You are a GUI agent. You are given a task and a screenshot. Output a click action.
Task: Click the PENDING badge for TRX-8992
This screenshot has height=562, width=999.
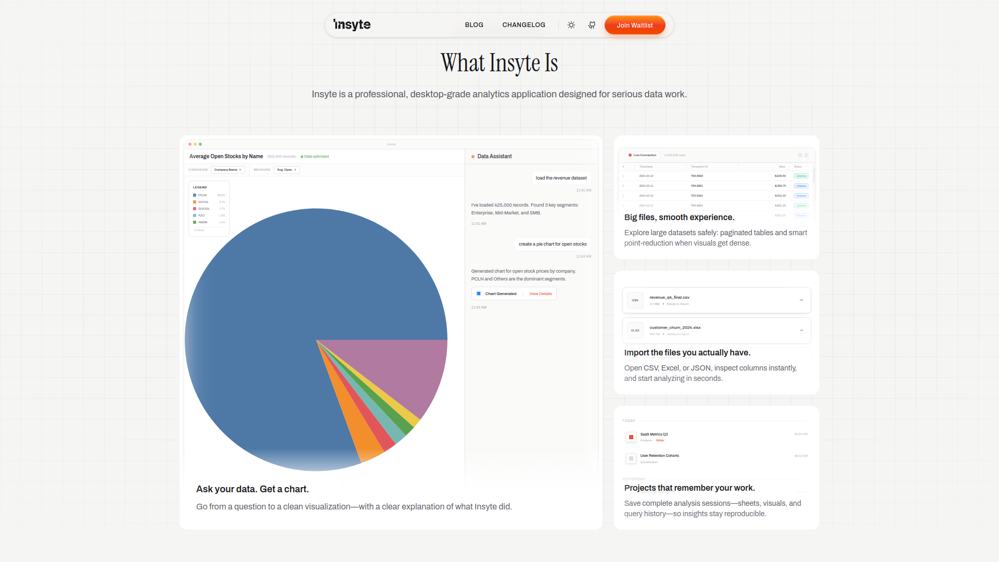(801, 196)
